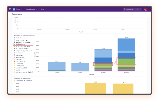The image size is (159, 103).
Task: Open the red user avatar menu
Action: 146,9
